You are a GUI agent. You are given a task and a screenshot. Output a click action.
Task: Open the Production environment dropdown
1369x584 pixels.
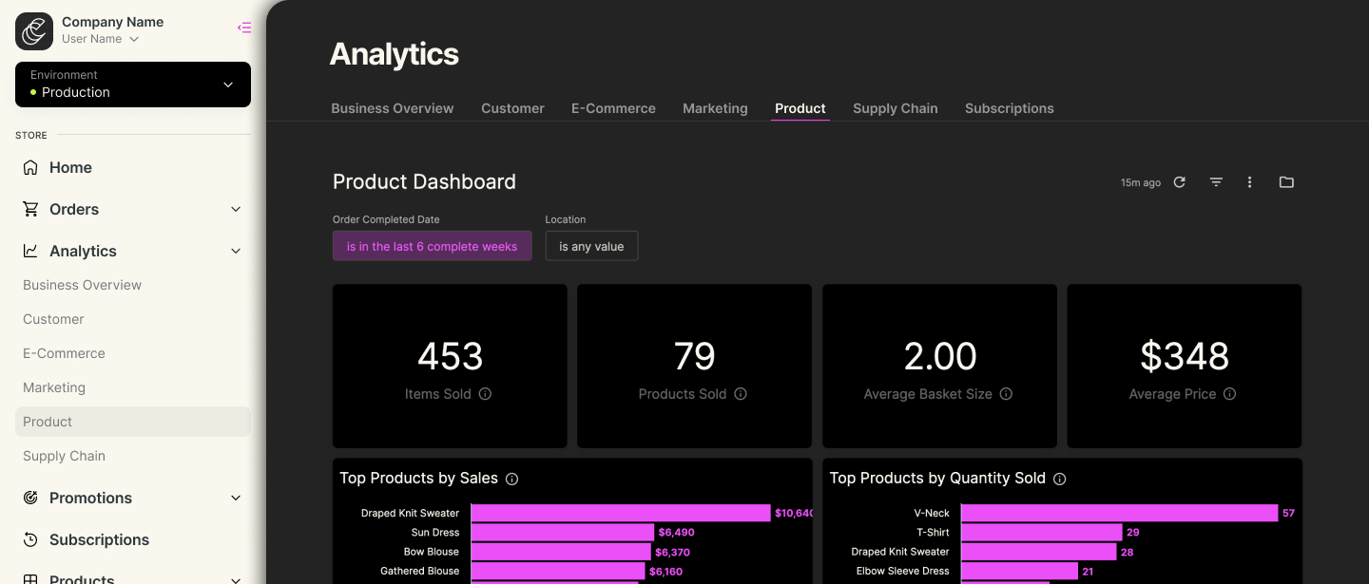(x=133, y=85)
